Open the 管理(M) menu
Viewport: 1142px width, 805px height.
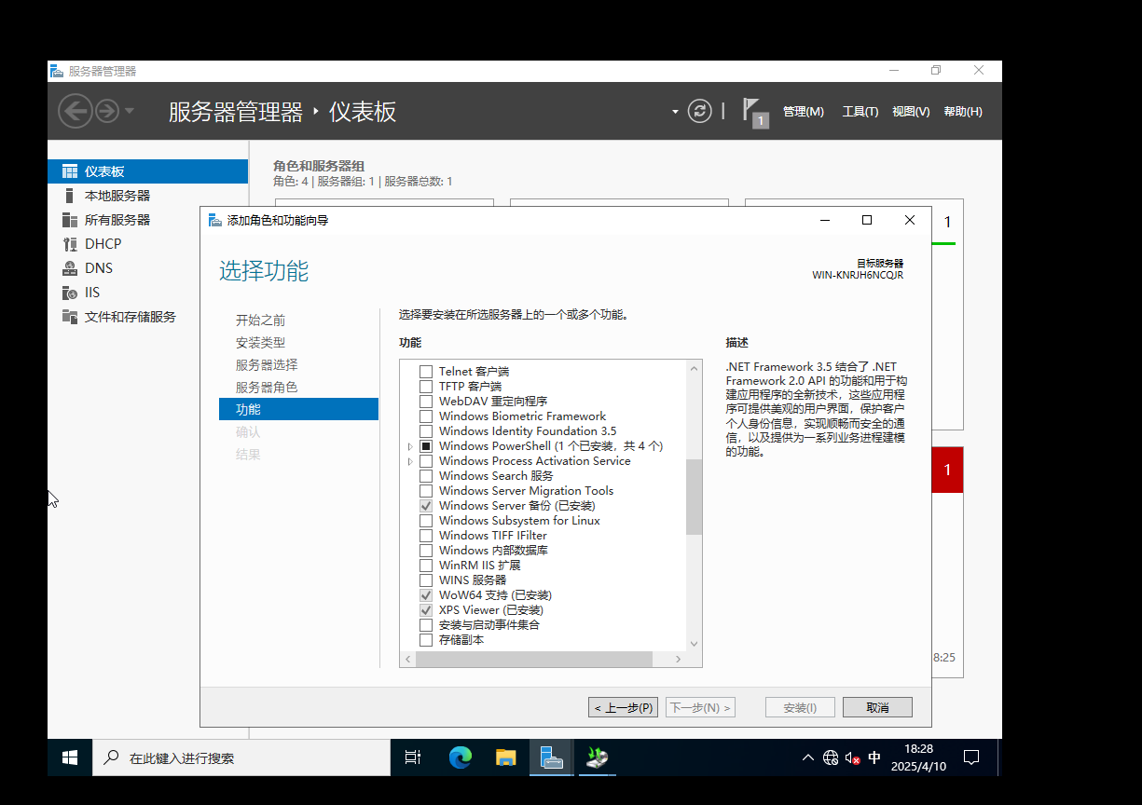coord(804,112)
